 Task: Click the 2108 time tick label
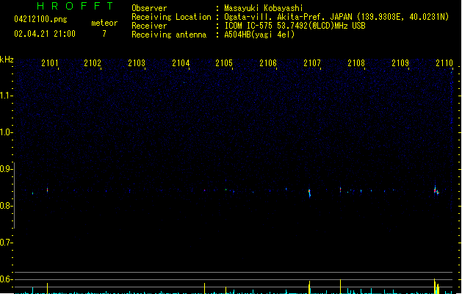(x=356, y=63)
